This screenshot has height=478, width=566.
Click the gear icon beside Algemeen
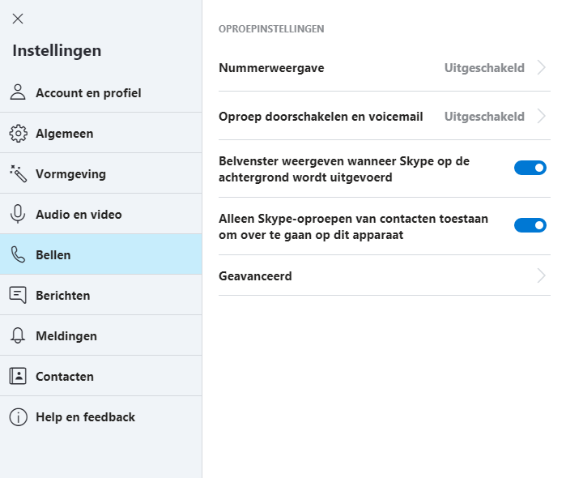click(x=18, y=133)
